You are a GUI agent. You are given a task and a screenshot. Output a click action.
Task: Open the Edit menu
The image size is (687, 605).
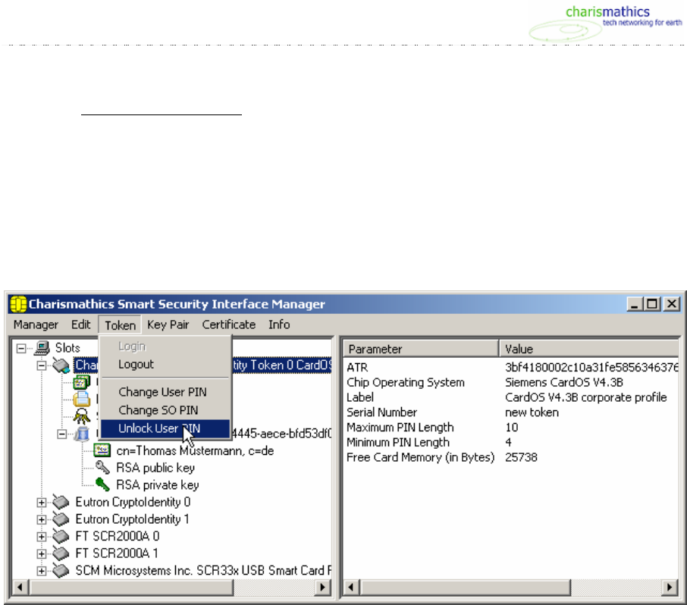pos(81,324)
